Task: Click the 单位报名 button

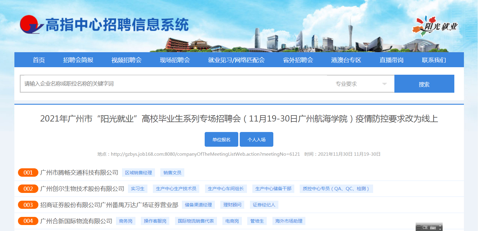Action: [221, 139]
